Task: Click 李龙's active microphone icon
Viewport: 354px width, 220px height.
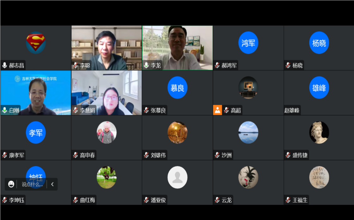Action: pos(146,65)
